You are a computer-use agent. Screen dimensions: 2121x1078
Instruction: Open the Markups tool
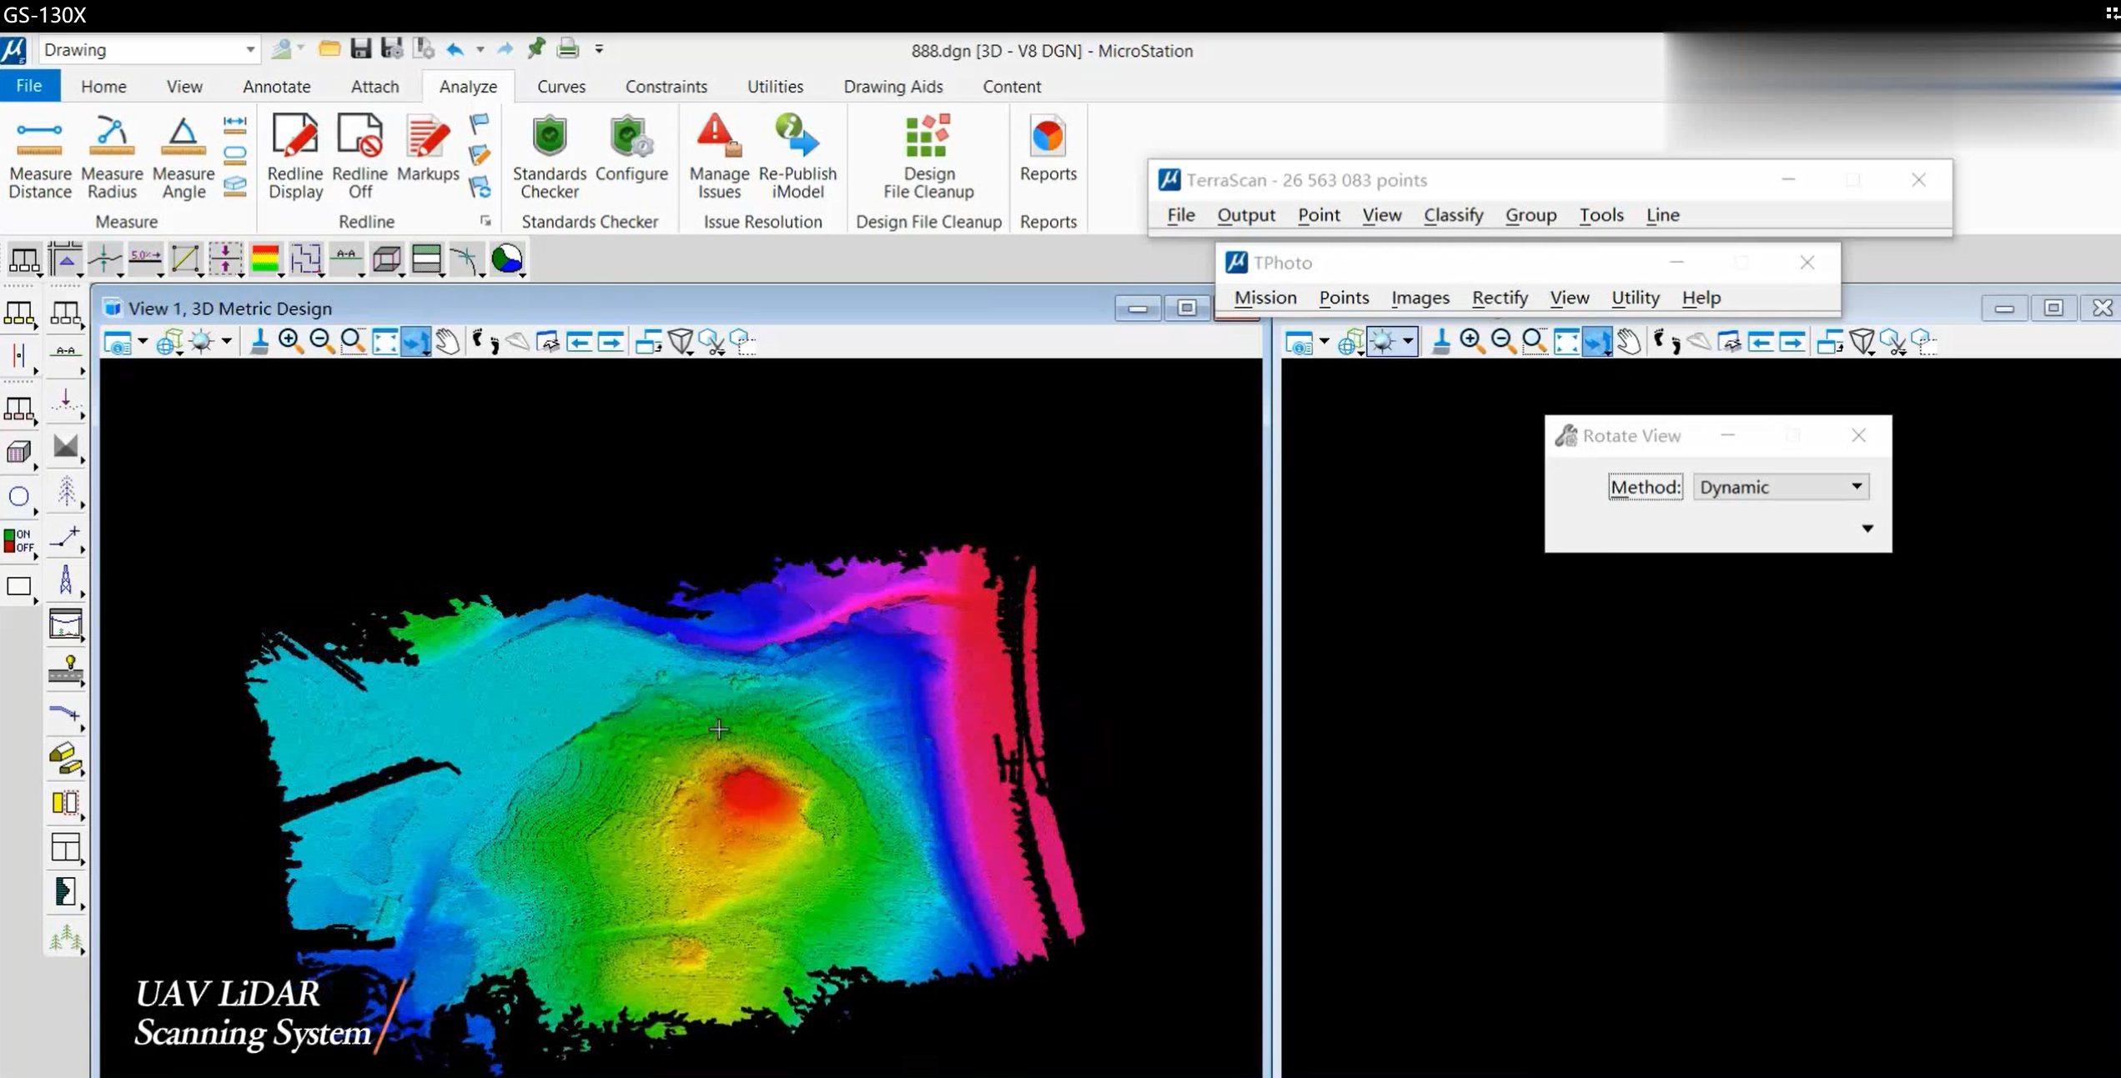tap(428, 148)
